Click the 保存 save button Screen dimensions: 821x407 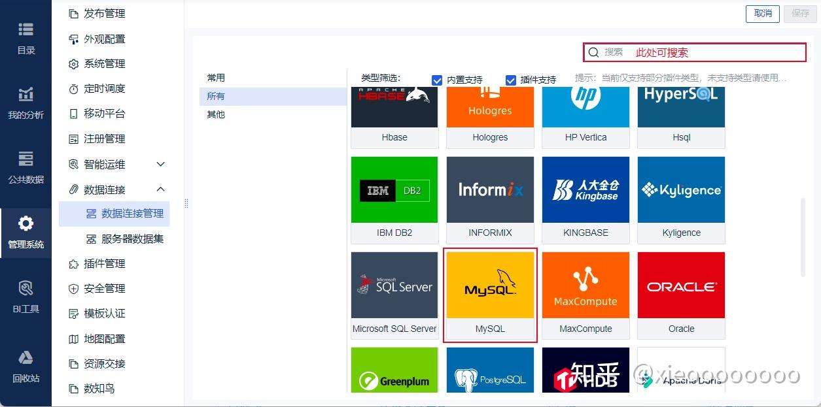pyautogui.click(x=799, y=13)
